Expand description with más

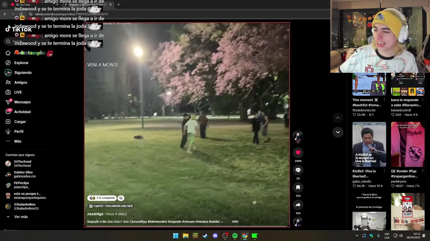pos(235,222)
